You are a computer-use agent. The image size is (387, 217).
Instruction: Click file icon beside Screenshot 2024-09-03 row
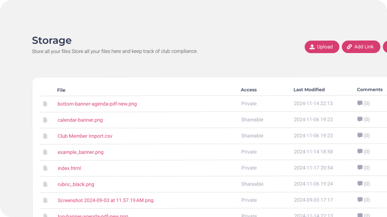click(45, 200)
